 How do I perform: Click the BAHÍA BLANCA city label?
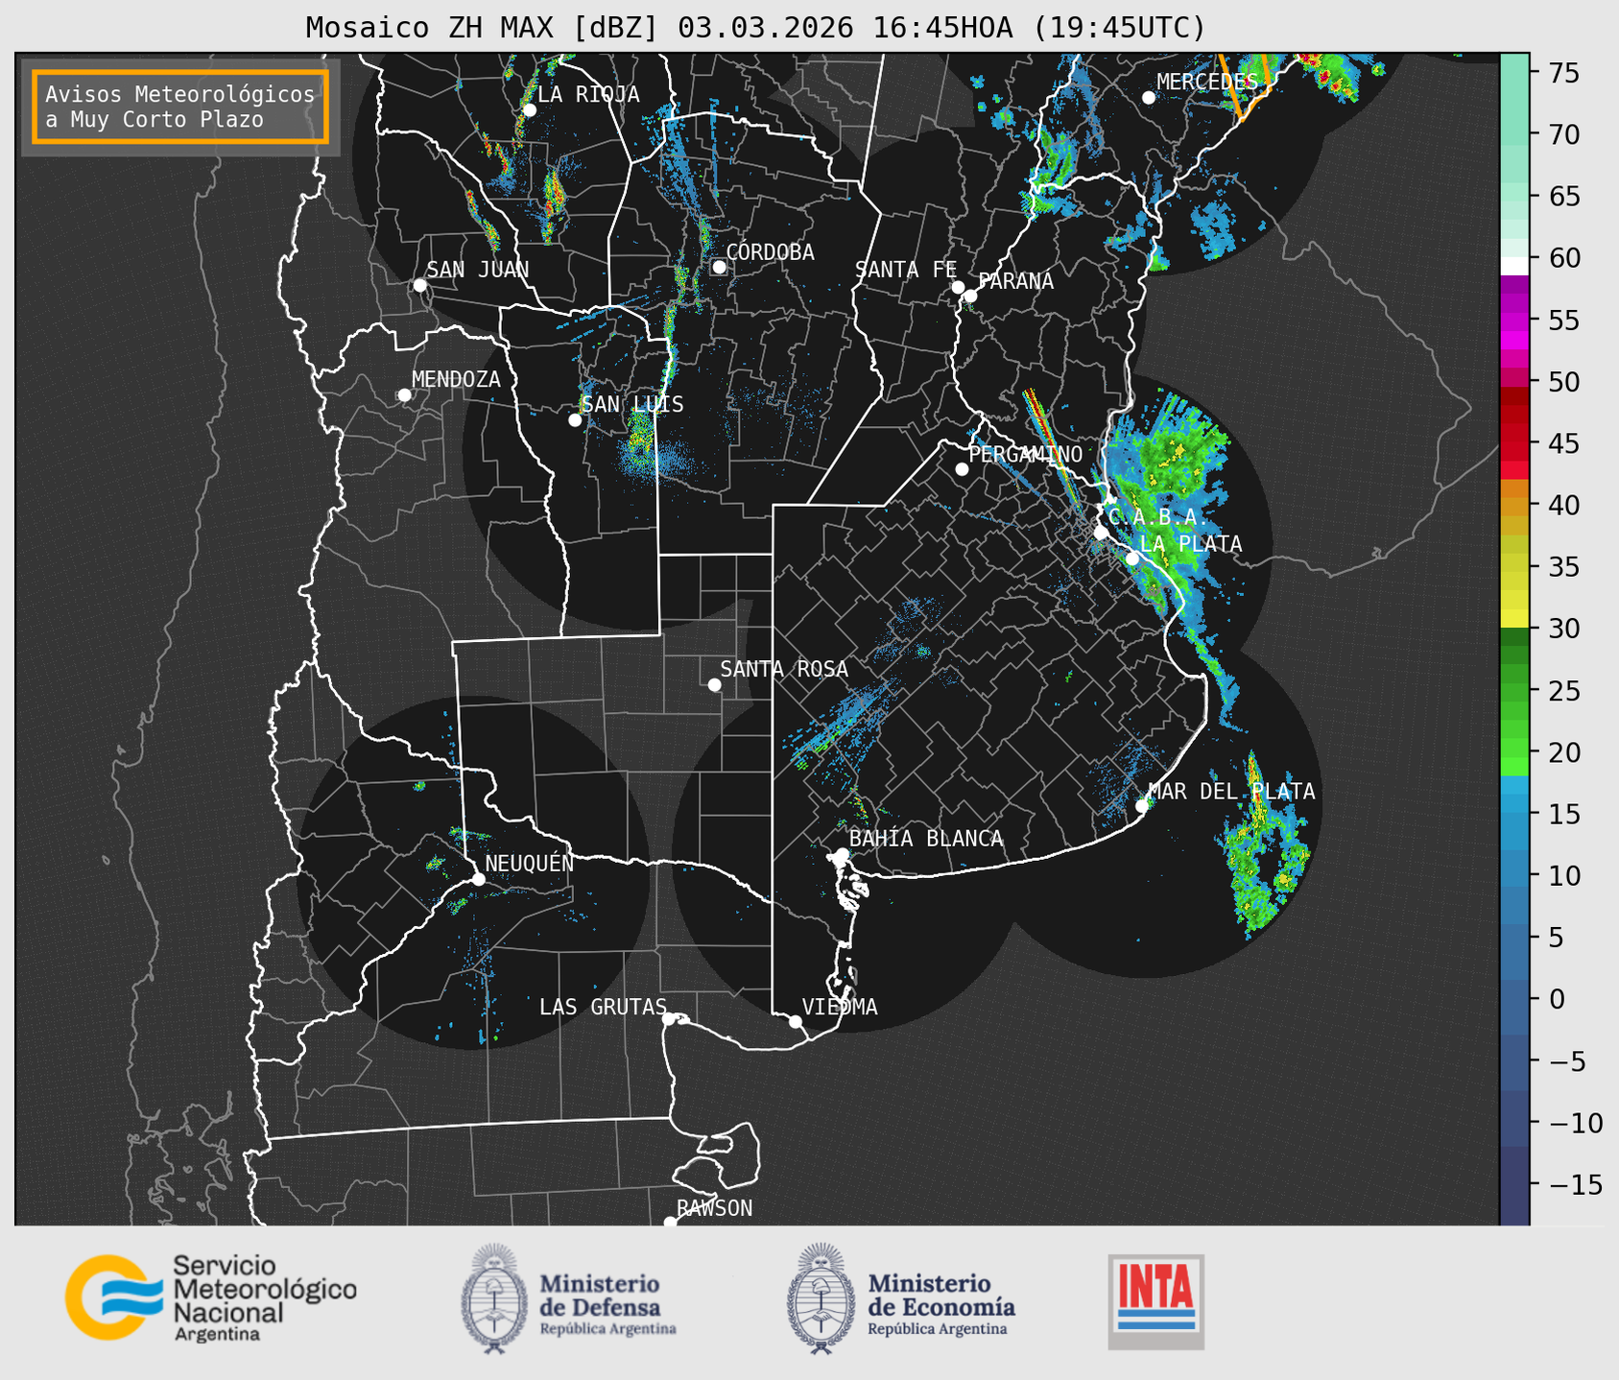tap(926, 838)
